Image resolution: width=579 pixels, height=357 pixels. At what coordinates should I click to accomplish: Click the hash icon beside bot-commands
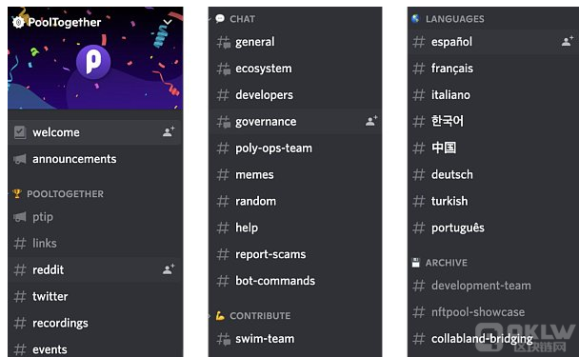point(223,281)
